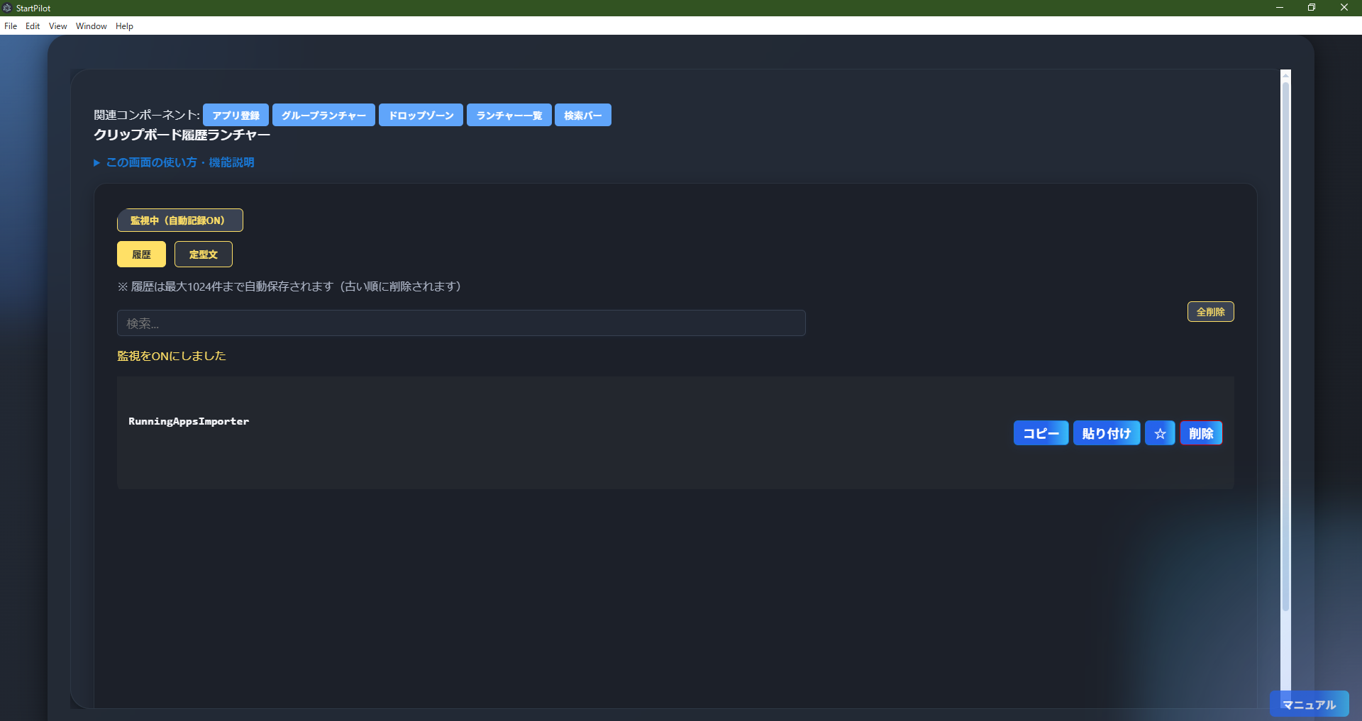Open the ドロップゾーン component
Screen dimensions: 1362x721
pos(421,116)
